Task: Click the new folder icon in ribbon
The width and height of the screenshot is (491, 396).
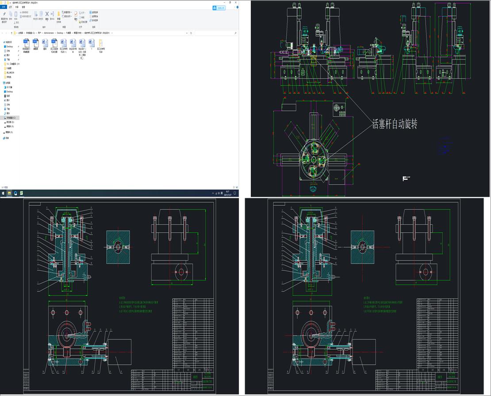Action: click(58, 14)
